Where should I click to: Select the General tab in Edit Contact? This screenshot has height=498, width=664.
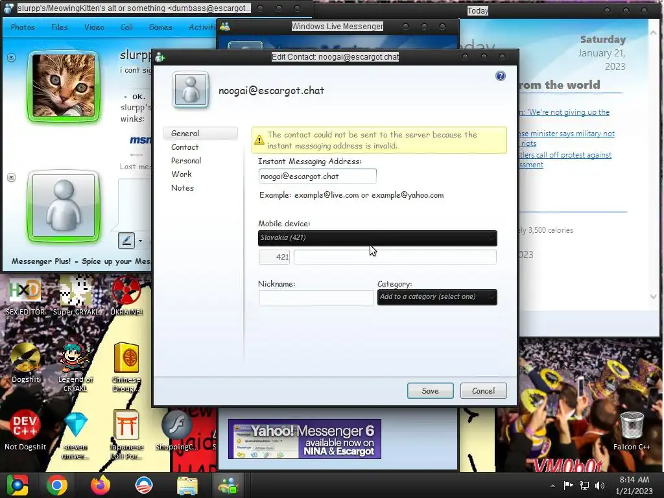coord(200,134)
